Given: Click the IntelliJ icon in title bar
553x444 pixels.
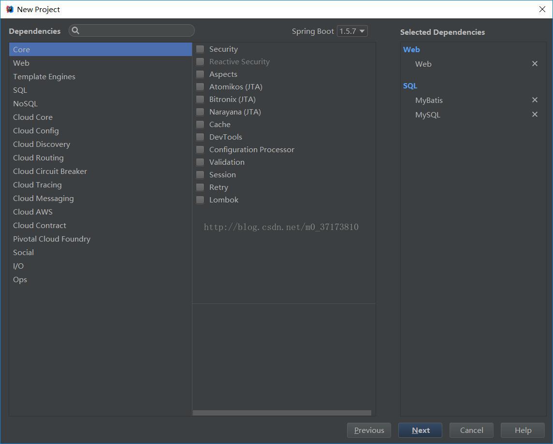Looking at the screenshot, I should pos(10,9).
